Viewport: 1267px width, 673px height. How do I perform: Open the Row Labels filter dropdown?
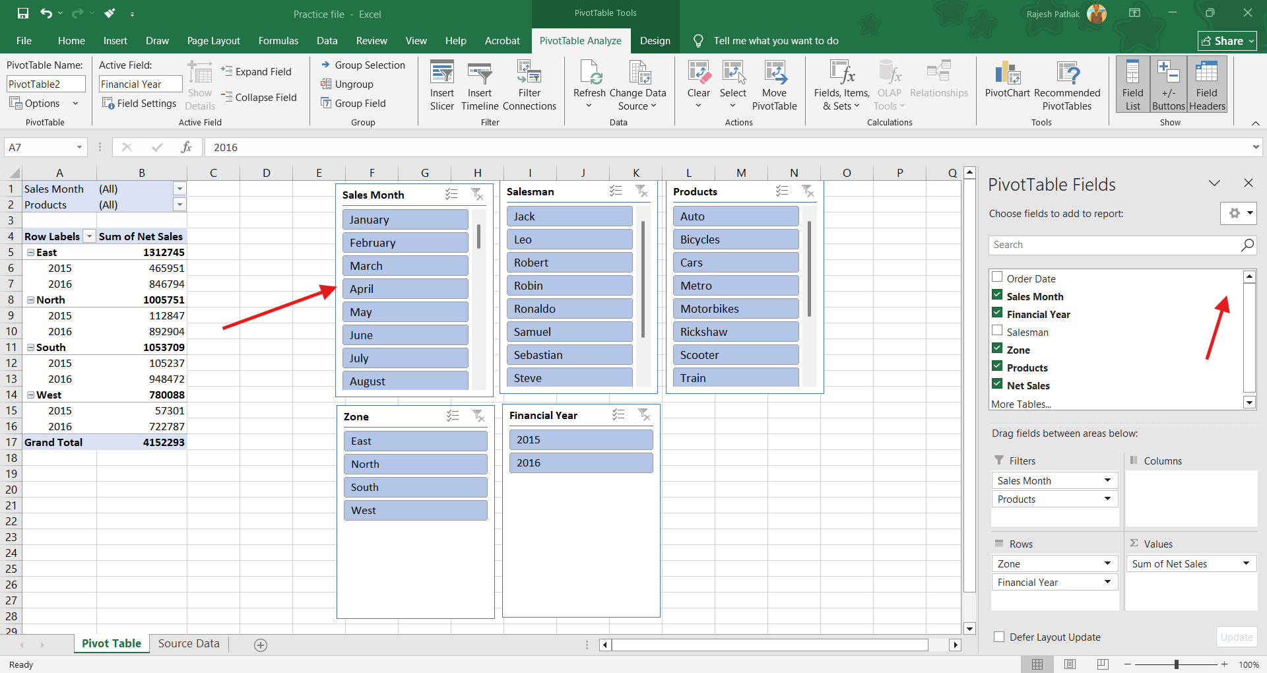point(89,236)
